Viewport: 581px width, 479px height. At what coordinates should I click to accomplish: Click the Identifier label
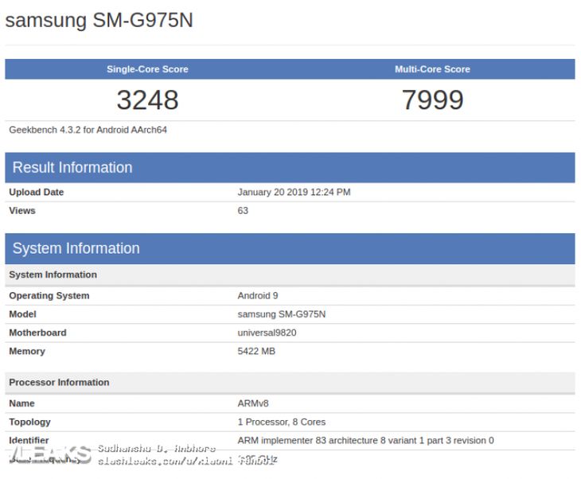pyautogui.click(x=29, y=441)
